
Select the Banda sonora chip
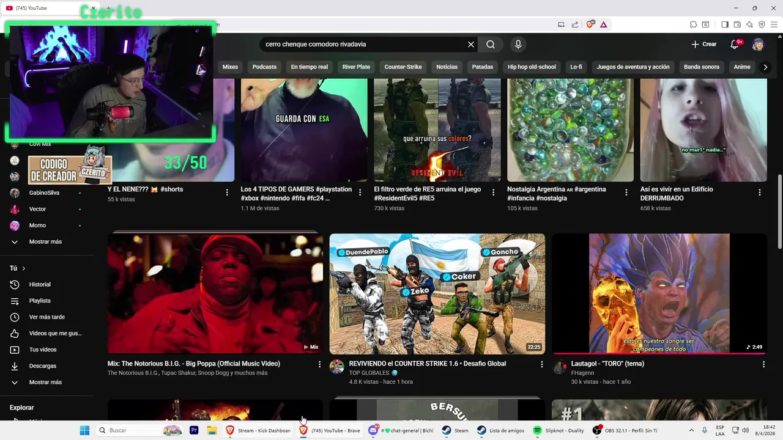coord(701,67)
